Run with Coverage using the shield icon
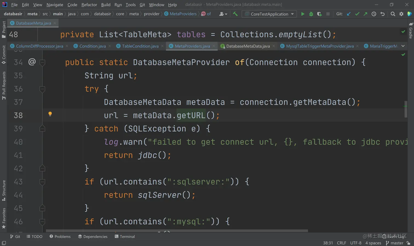The image size is (414, 246). pos(319,14)
